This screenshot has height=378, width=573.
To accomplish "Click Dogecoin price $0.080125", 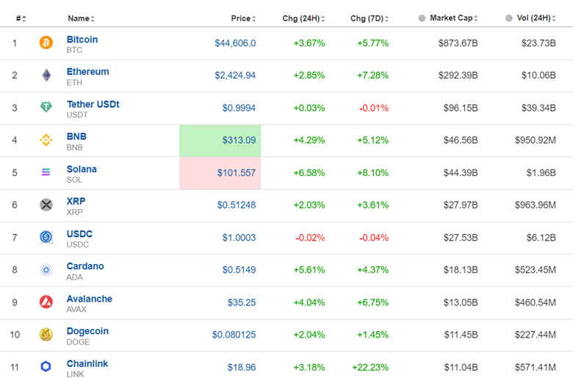I will coord(234,335).
